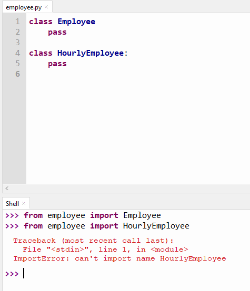Click line number 5 in the gutter
The width and height of the screenshot is (250, 291).
(17, 64)
